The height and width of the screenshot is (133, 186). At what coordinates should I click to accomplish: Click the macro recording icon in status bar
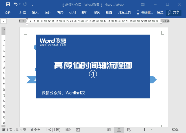(x=78, y=130)
